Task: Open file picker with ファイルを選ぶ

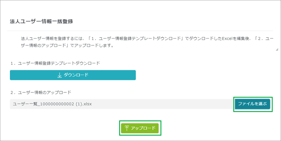Action: pyautogui.click(x=252, y=104)
